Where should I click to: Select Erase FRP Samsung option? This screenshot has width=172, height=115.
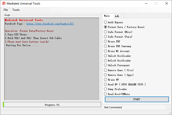106,46
